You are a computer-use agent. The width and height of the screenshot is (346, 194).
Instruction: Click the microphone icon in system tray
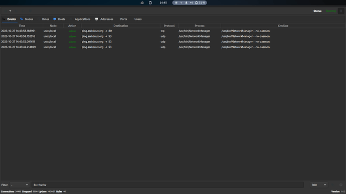(186, 2)
